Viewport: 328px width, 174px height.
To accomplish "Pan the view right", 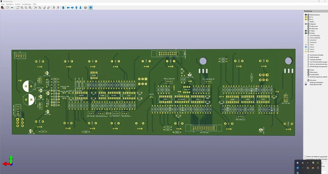I will [x=72, y=8].
